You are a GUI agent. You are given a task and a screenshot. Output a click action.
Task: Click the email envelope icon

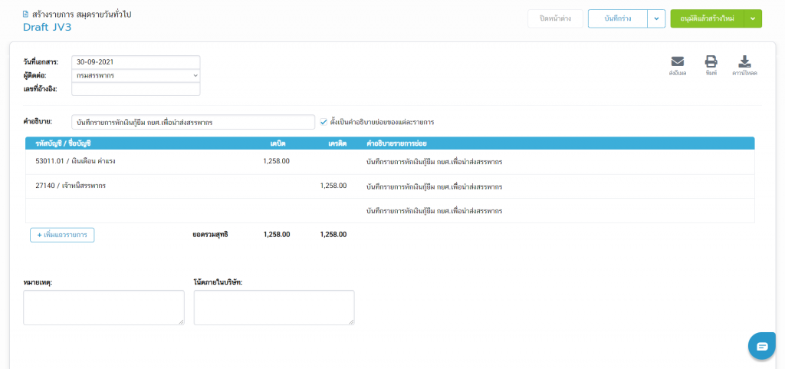click(x=677, y=63)
